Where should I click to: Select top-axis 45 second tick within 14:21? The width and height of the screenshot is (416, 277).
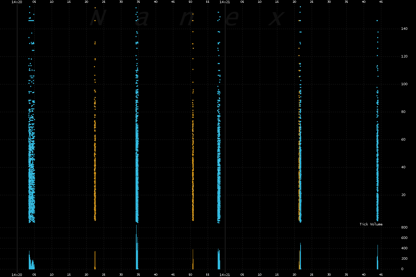381,2
